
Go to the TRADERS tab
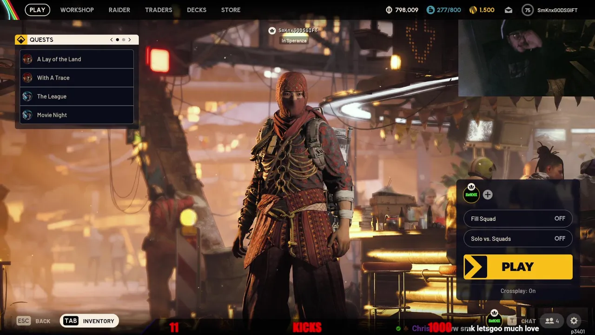click(x=159, y=10)
